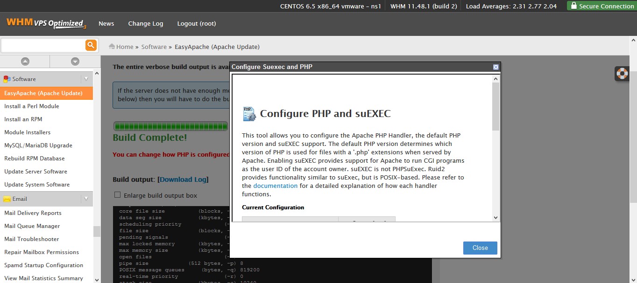Click the Close button in dialog
Screen dimensions: 637x283
pyautogui.click(x=480, y=248)
